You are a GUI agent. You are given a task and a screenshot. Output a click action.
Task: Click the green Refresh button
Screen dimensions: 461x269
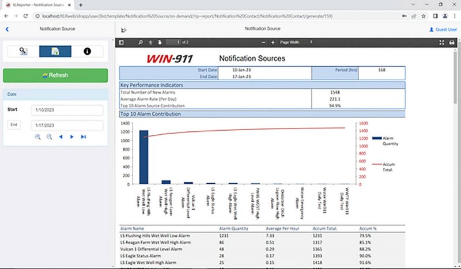[55, 75]
